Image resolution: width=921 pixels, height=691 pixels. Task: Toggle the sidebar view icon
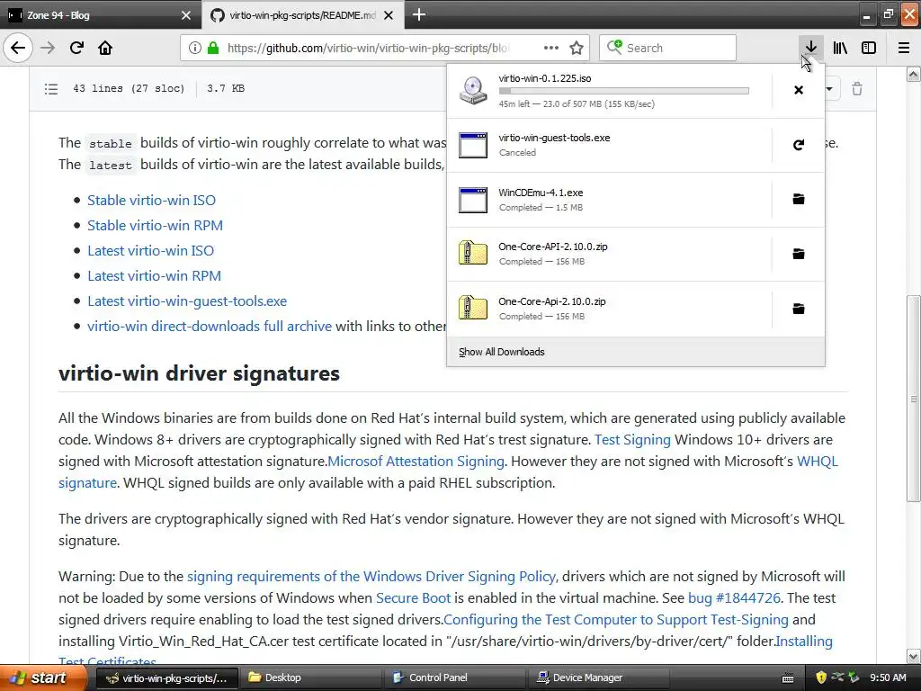click(869, 48)
